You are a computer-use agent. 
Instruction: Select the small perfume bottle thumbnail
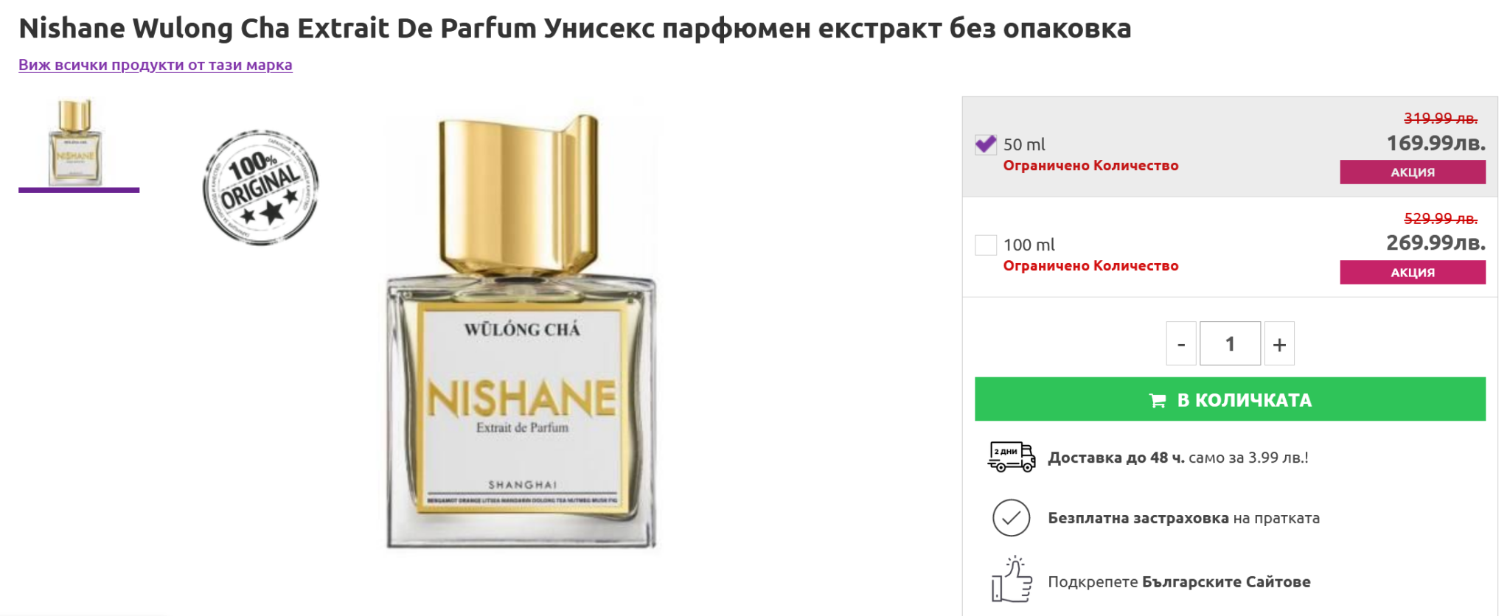77,142
